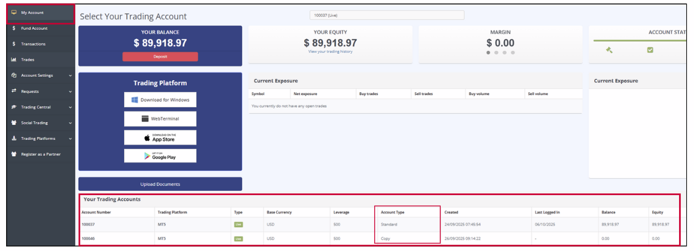This screenshot has height=251, width=694.
Task: Click the green checkmark in Account Status
Action: tap(650, 50)
